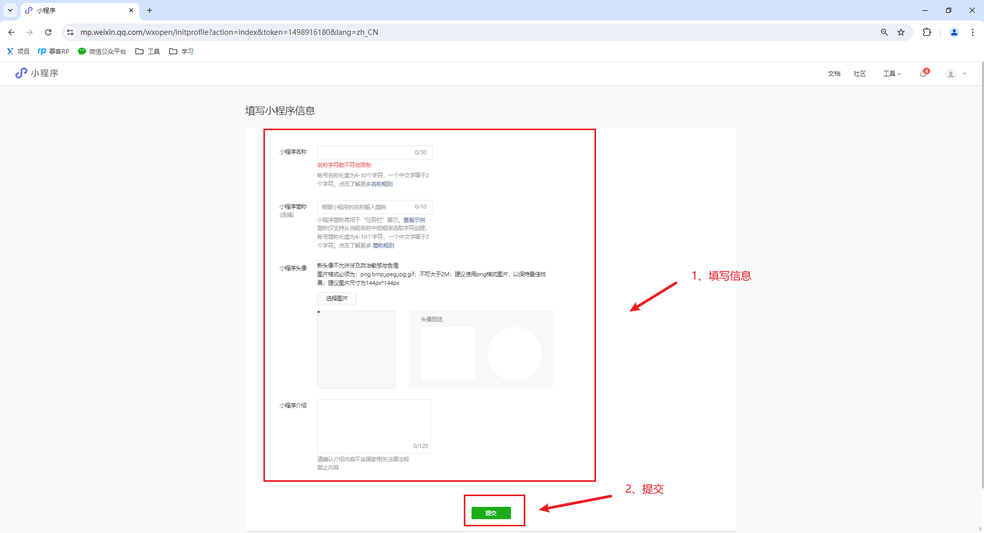Go forward in browser history

30,32
